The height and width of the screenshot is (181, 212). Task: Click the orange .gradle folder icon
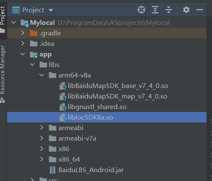(34, 33)
